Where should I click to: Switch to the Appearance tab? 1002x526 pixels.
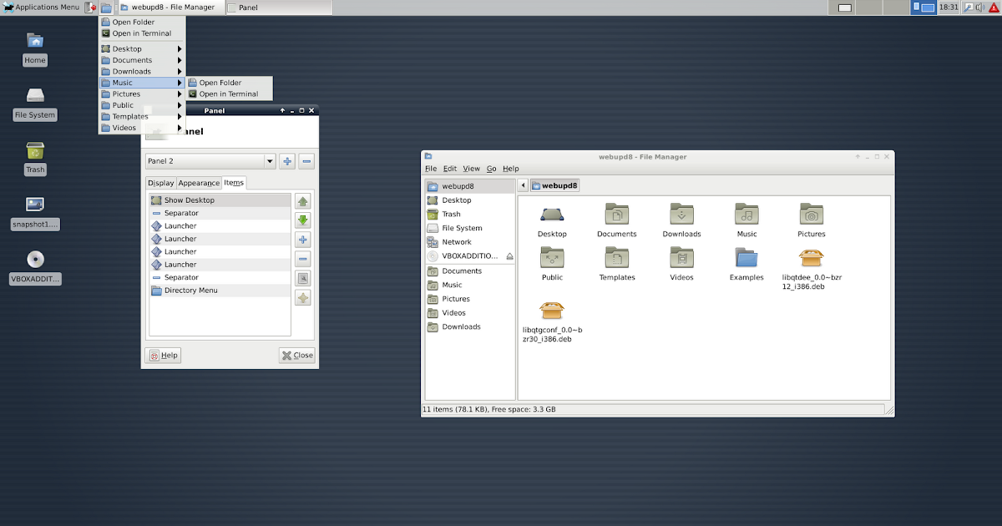199,183
